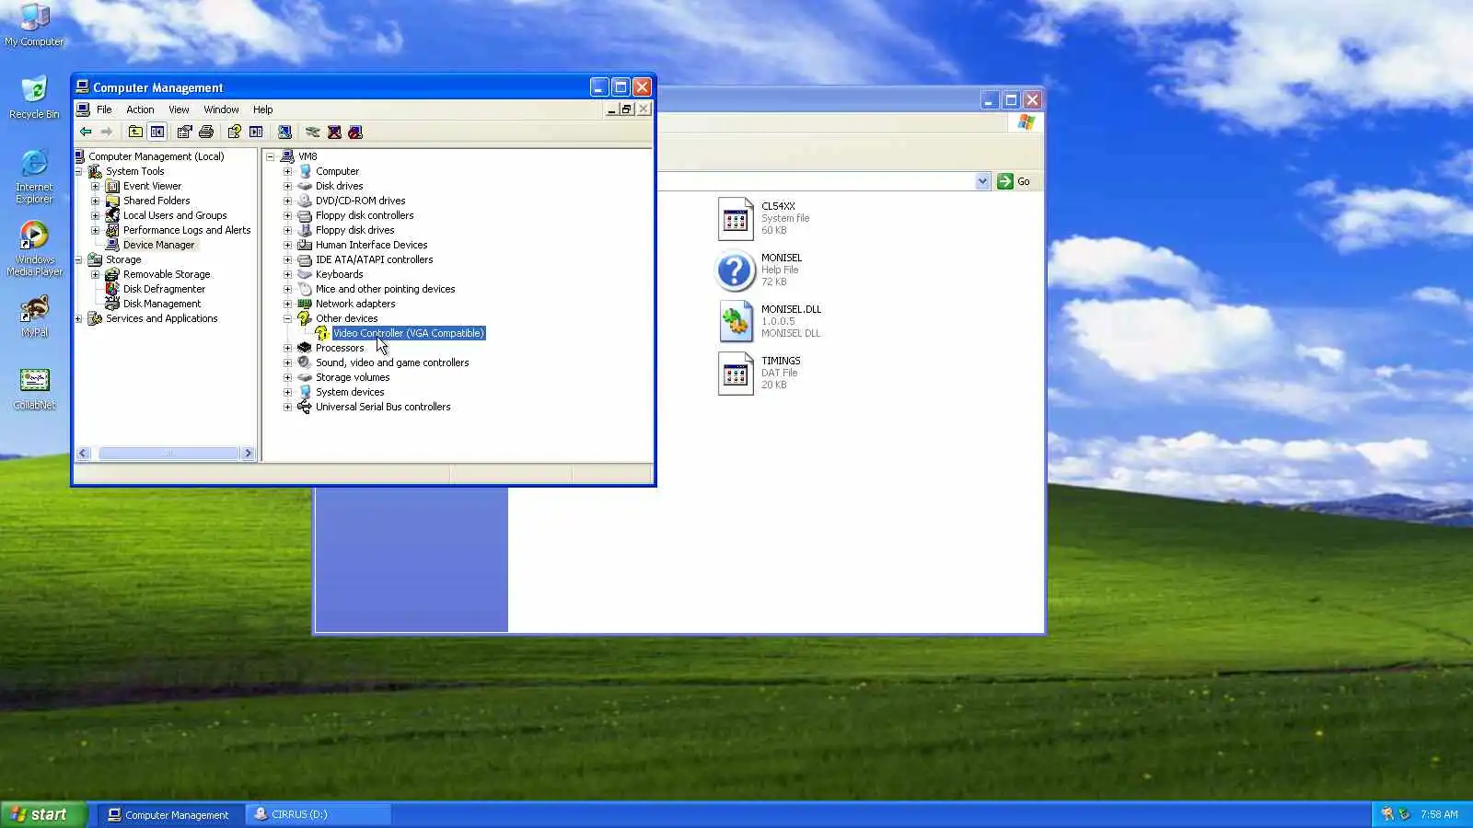Expand Services and Applications node
Screen dimensions: 1473x828
[x=78, y=318]
